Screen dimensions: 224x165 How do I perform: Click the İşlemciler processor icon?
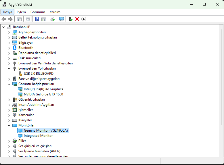point(15,110)
